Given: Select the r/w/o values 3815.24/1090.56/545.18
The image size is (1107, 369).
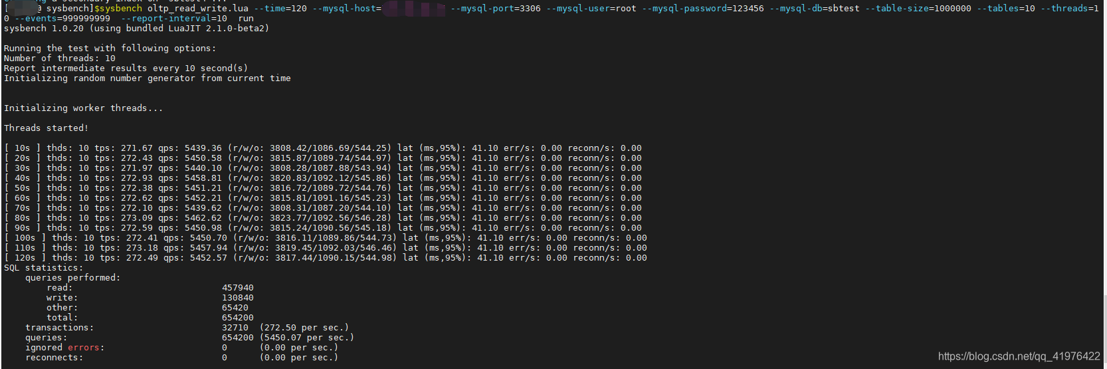Looking at the screenshot, I should click(331, 228).
